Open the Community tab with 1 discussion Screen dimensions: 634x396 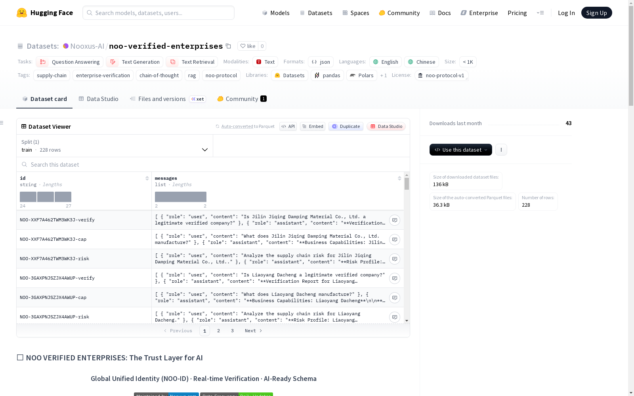point(242,99)
